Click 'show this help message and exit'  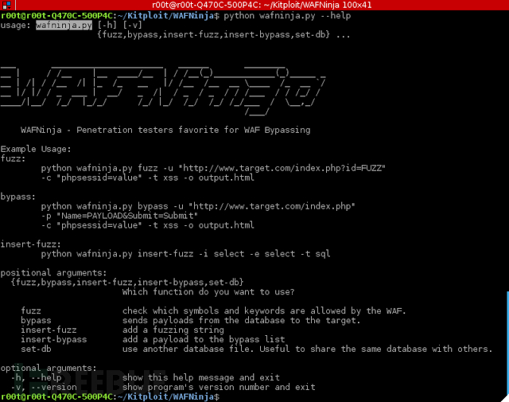click(201, 377)
